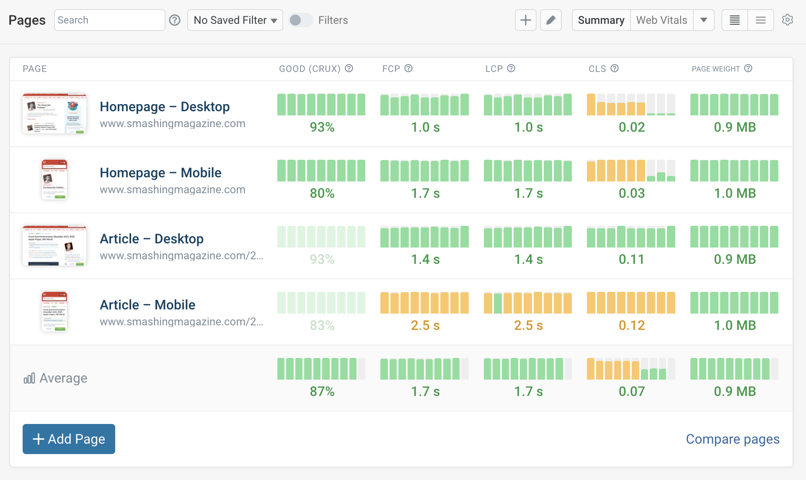Screen dimensions: 806x480
Task: Open the Web Vitals tab
Action: click(x=661, y=20)
